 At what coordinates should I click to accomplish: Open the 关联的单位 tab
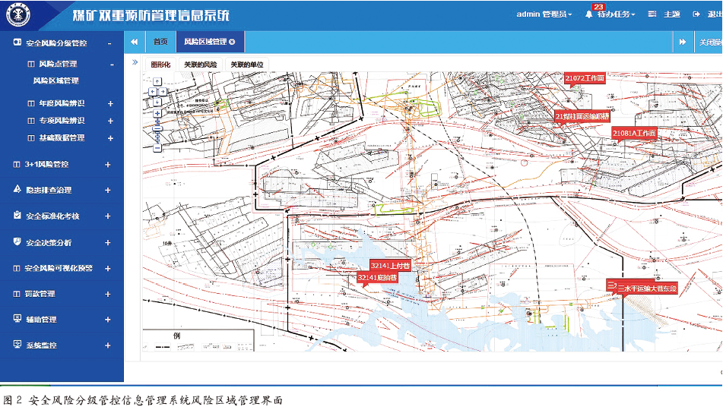pyautogui.click(x=247, y=65)
